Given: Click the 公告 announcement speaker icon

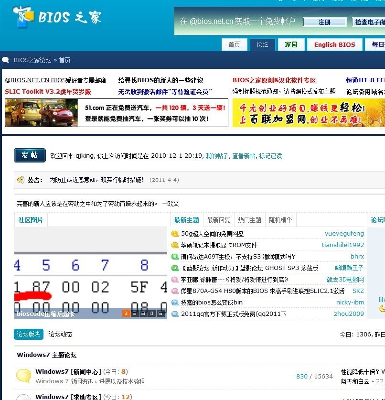Looking at the screenshot, I should (x=21, y=180).
